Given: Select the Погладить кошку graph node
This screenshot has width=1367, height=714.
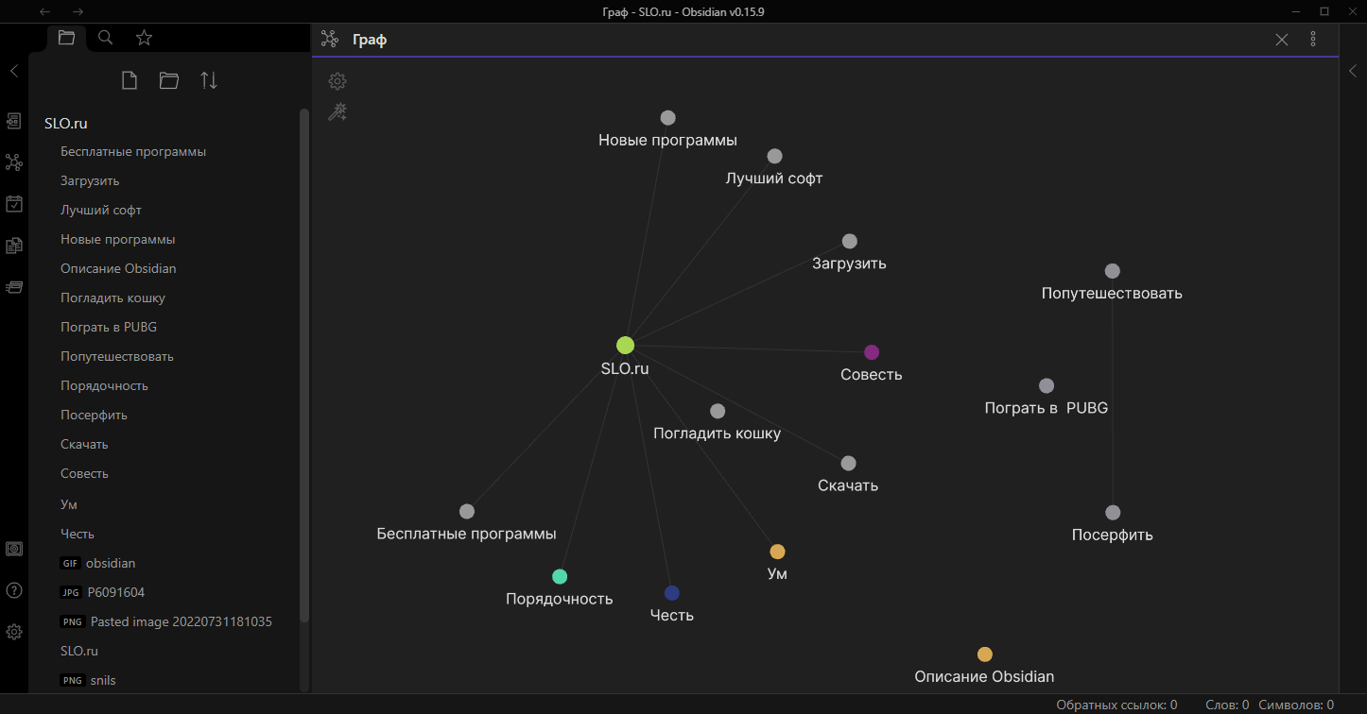Looking at the screenshot, I should pos(718,411).
